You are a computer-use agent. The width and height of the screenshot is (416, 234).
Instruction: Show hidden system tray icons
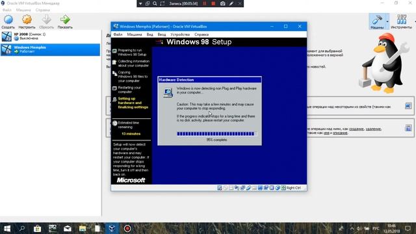(x=352, y=228)
